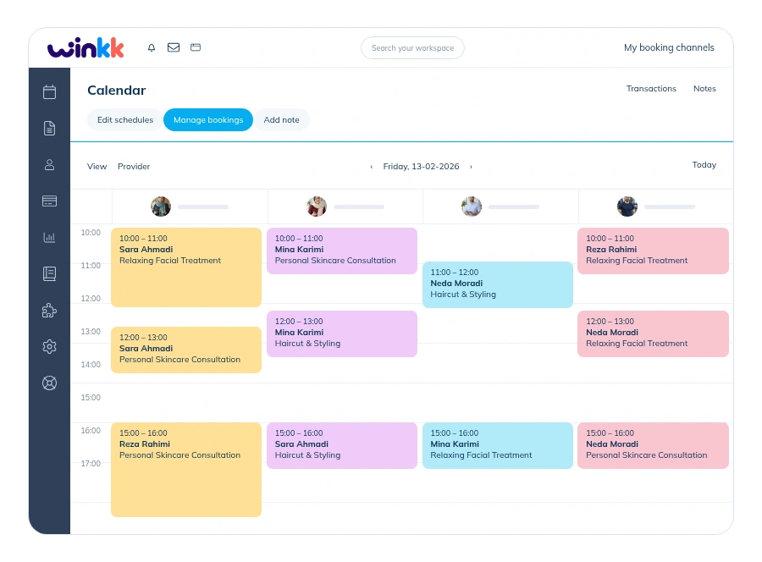Click the window icon beside the envelope
The width and height of the screenshot is (762, 562).
tap(196, 47)
